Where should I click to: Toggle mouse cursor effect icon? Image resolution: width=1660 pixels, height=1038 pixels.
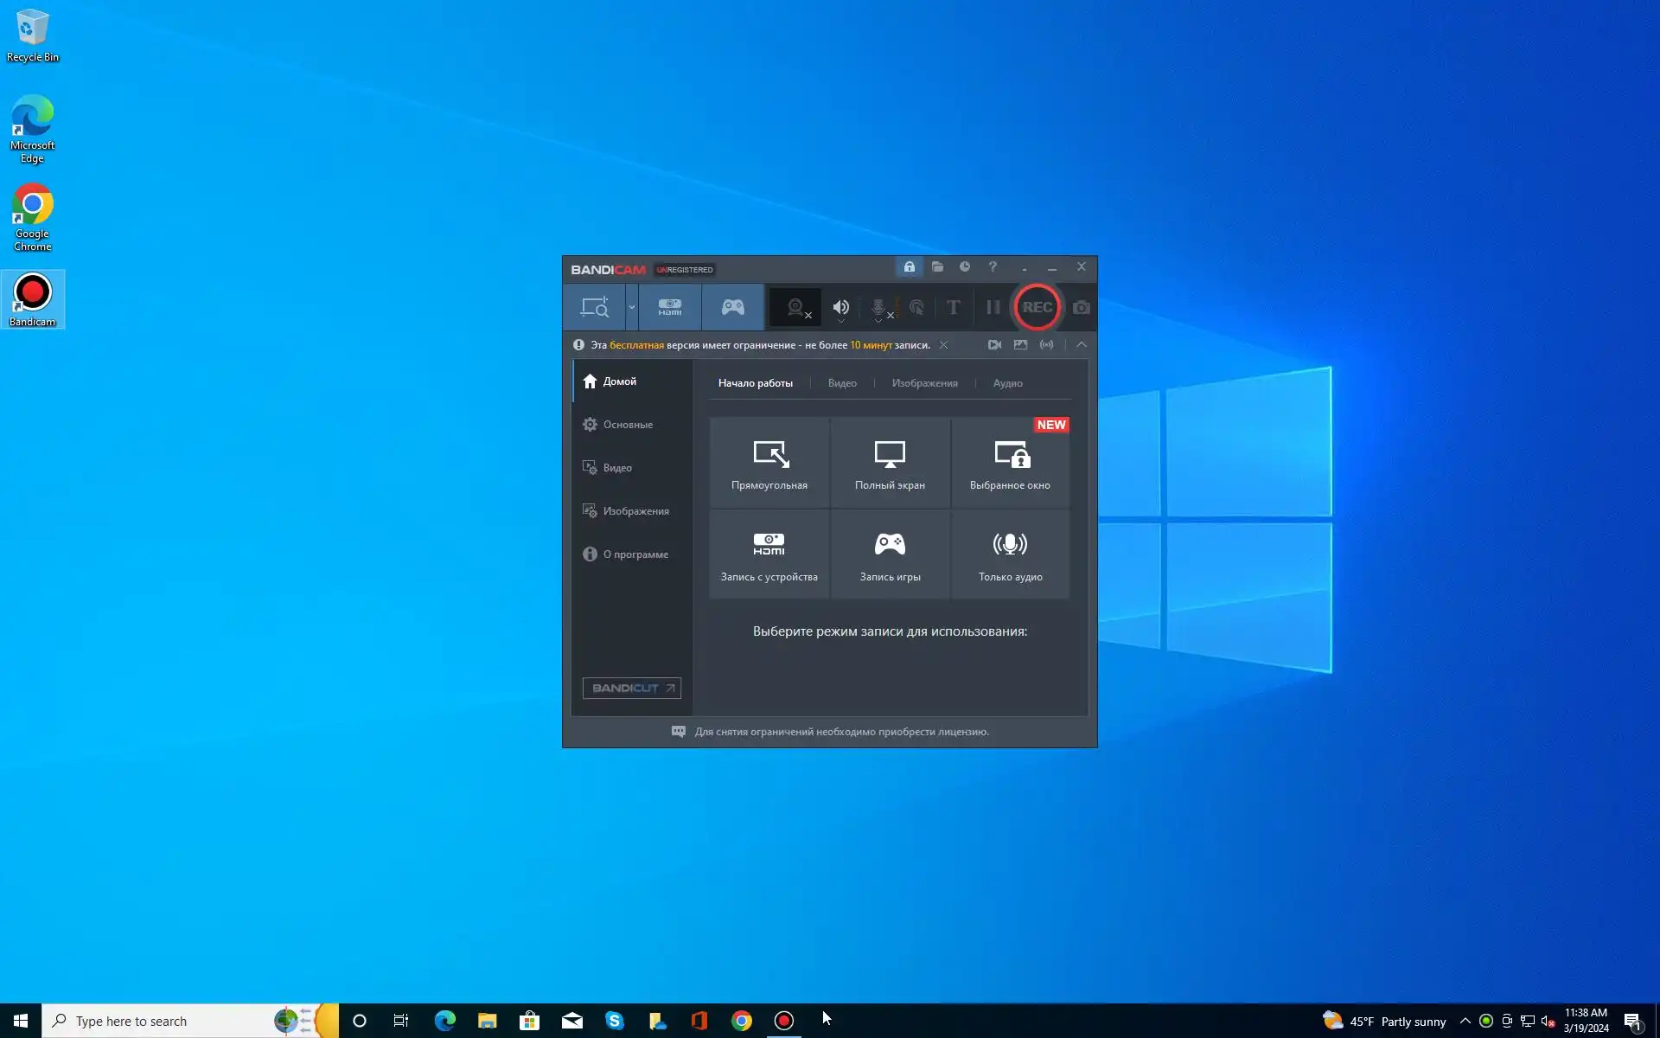[916, 307]
